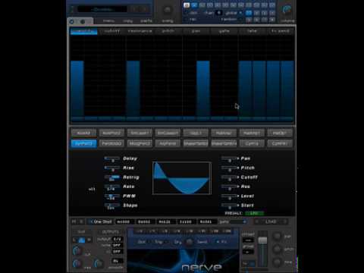Image resolution: width=364 pixels, height=273 pixels.
Task: Switch to the gate sequencer tab
Action: point(224,31)
